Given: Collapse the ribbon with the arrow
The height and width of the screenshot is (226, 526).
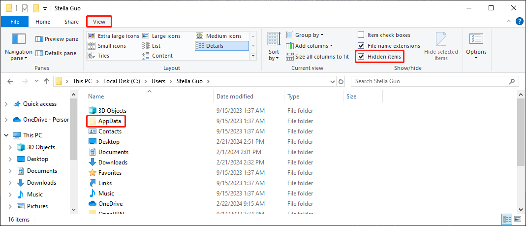Looking at the screenshot, I should click(x=508, y=22).
